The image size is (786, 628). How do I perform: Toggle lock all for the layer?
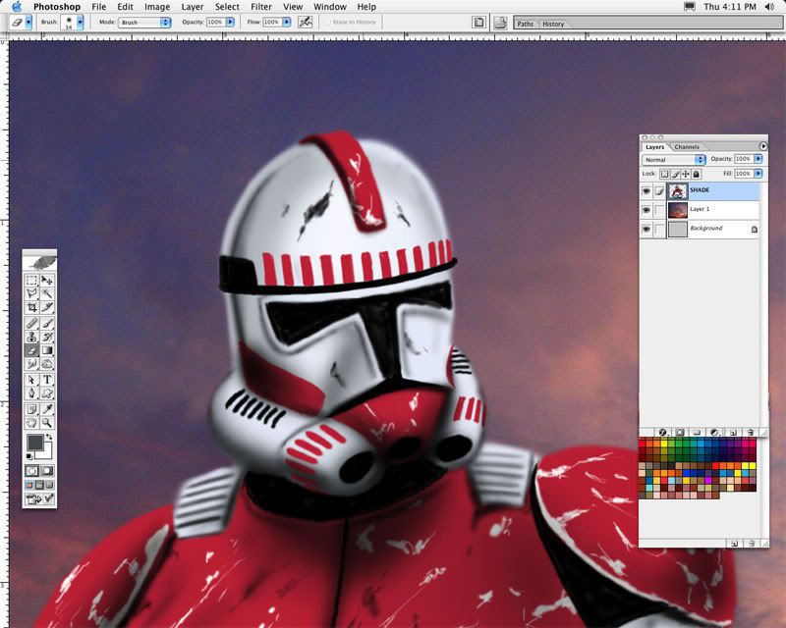point(697,174)
